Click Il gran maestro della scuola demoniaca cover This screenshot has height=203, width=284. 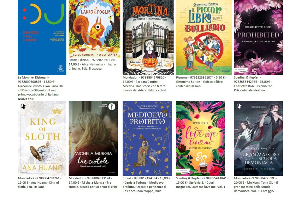click(258, 138)
